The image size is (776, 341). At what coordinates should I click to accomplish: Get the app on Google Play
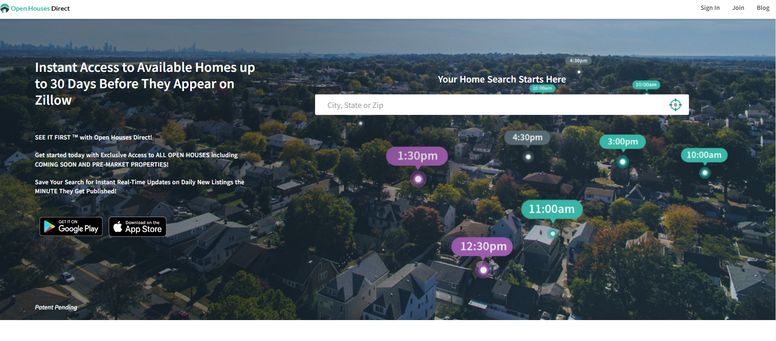click(x=71, y=227)
